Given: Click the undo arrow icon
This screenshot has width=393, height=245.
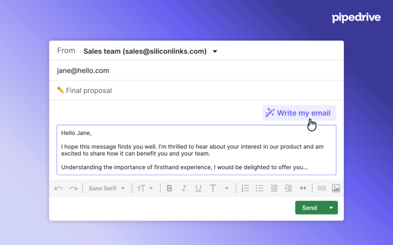Looking at the screenshot, I should point(58,188).
